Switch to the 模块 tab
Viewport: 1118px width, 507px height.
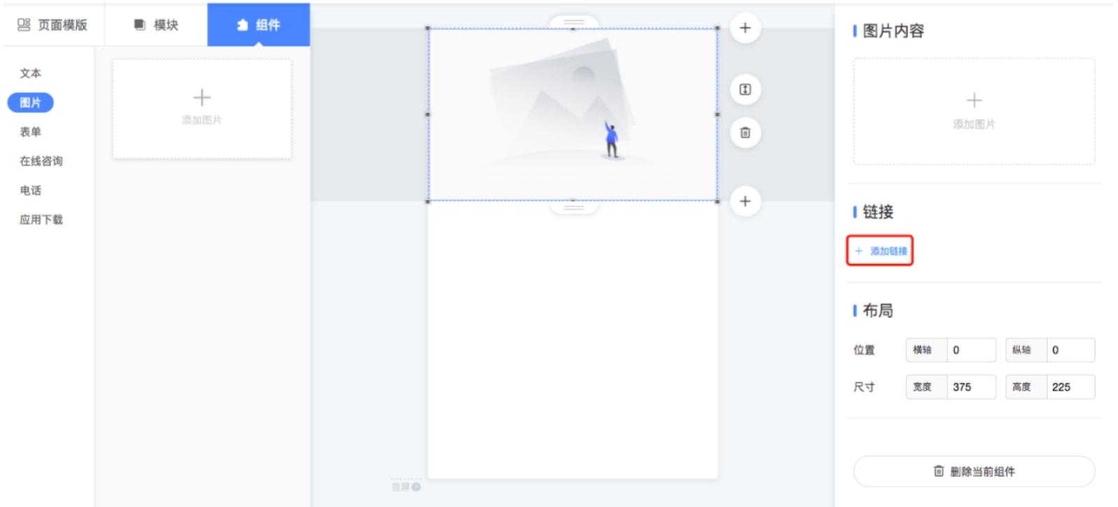pyautogui.click(x=156, y=25)
